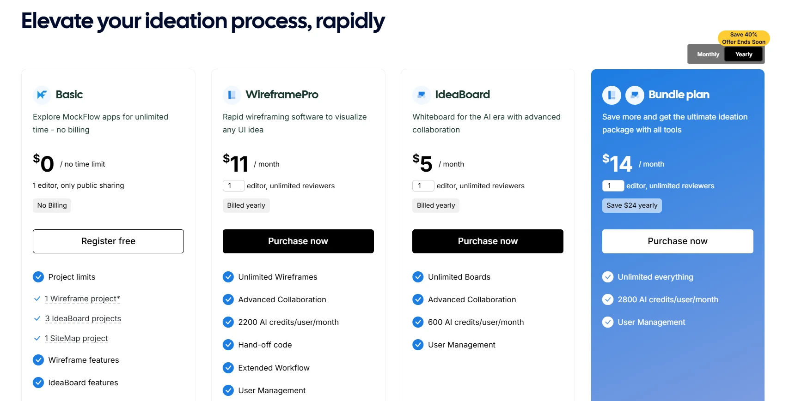Click the check icon beside Unlimited everything
Viewport: 789px width, 401px height.
point(607,277)
